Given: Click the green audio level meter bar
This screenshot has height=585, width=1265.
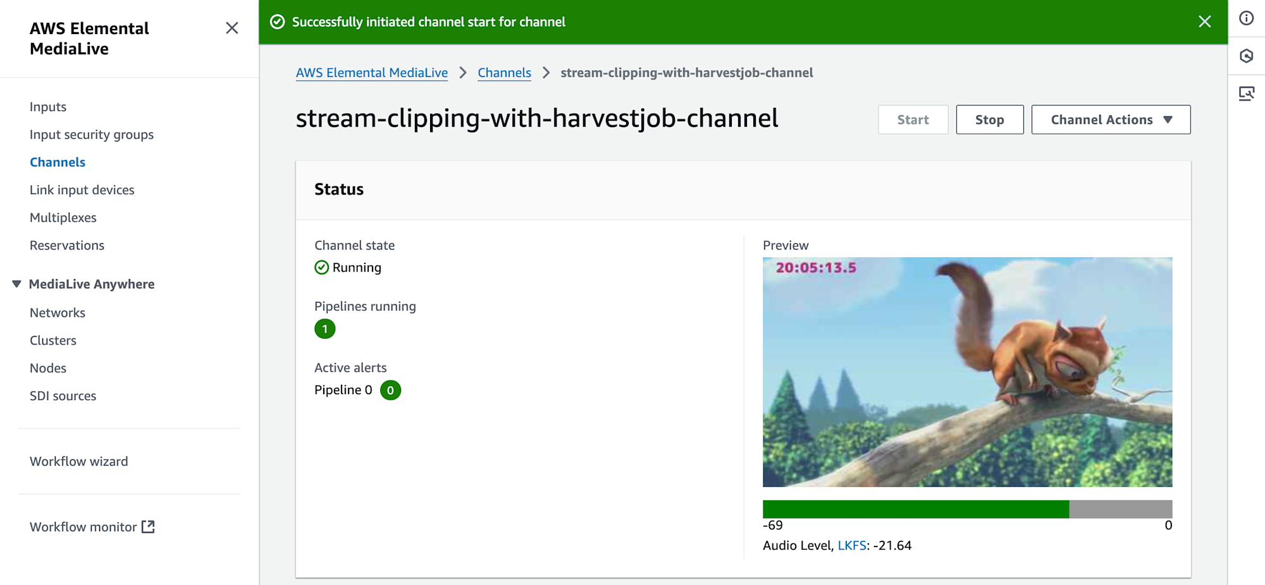Looking at the screenshot, I should coord(916,509).
